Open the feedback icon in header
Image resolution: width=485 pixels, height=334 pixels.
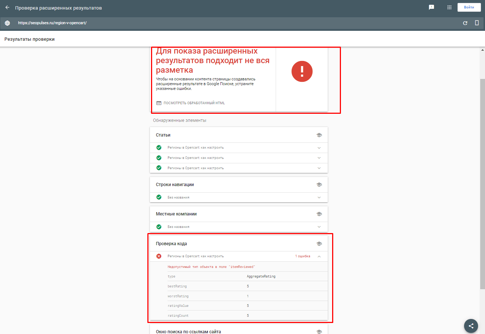(x=431, y=7)
